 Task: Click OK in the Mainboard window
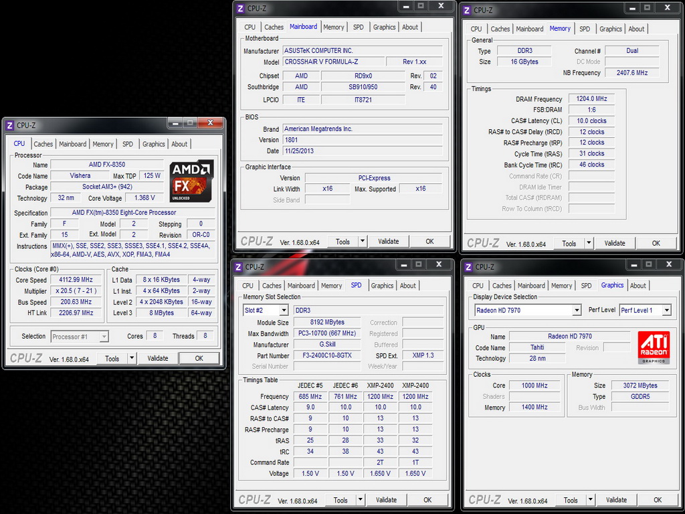coord(430,241)
